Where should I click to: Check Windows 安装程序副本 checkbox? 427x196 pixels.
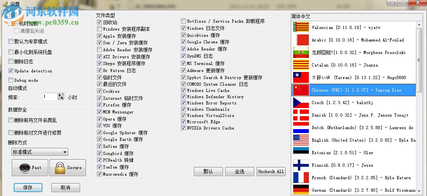pos(99,29)
